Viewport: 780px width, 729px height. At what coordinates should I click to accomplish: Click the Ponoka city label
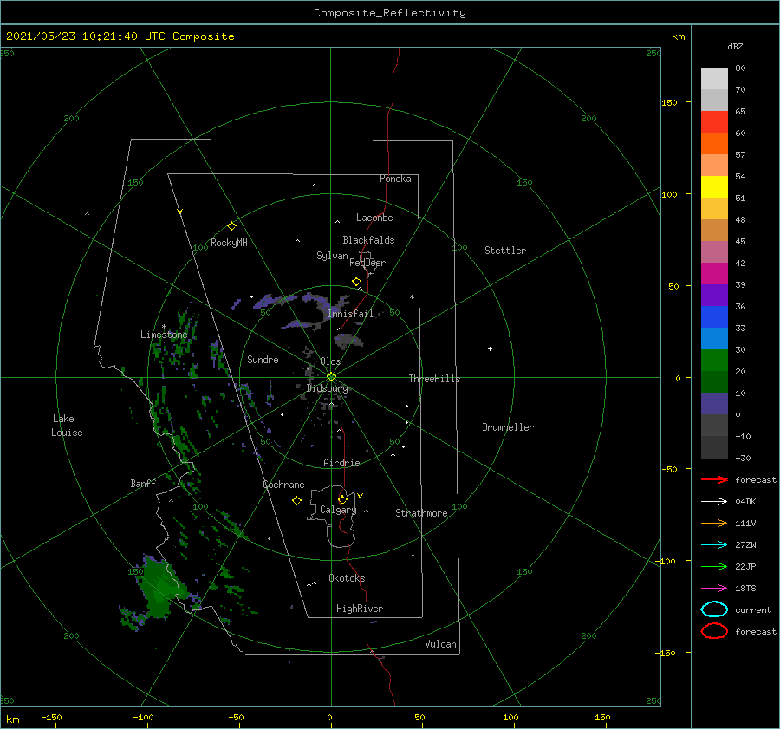395,179
